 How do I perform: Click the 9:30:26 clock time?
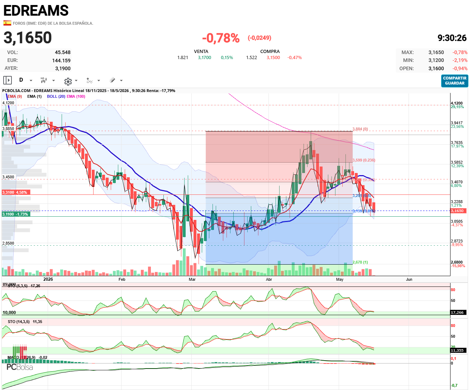[452, 38]
